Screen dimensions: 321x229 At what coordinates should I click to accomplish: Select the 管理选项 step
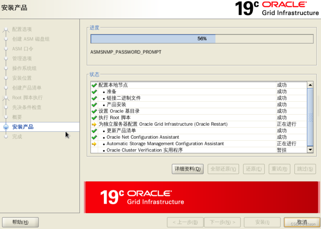tap(22, 59)
